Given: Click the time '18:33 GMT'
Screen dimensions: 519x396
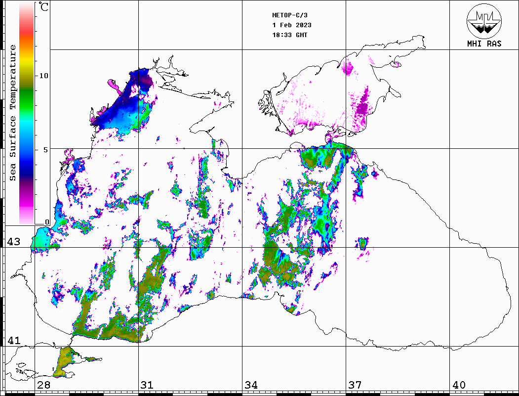Looking at the screenshot, I should [289, 35].
